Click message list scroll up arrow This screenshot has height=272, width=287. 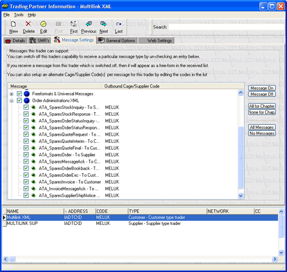pyautogui.click(x=241, y=92)
